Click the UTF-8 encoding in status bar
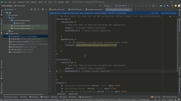The image size is (181, 101). [x=164, y=100]
